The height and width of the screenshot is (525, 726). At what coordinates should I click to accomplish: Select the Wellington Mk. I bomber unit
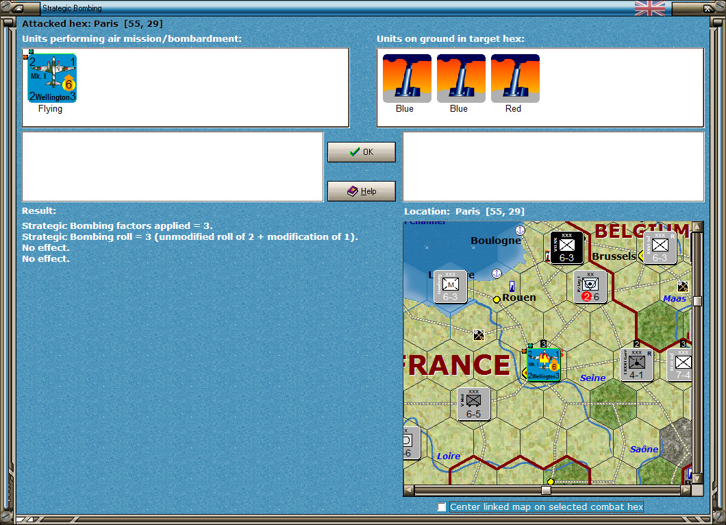point(52,78)
